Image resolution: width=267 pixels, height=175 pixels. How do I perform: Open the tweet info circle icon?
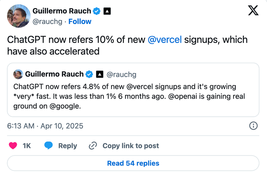tap(253, 126)
